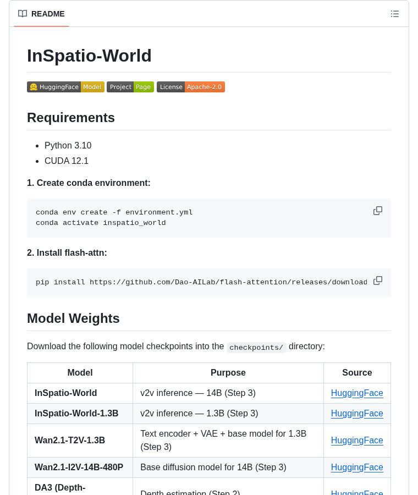Open the README outline menu icon
This screenshot has width=418, height=495.
coord(394,14)
